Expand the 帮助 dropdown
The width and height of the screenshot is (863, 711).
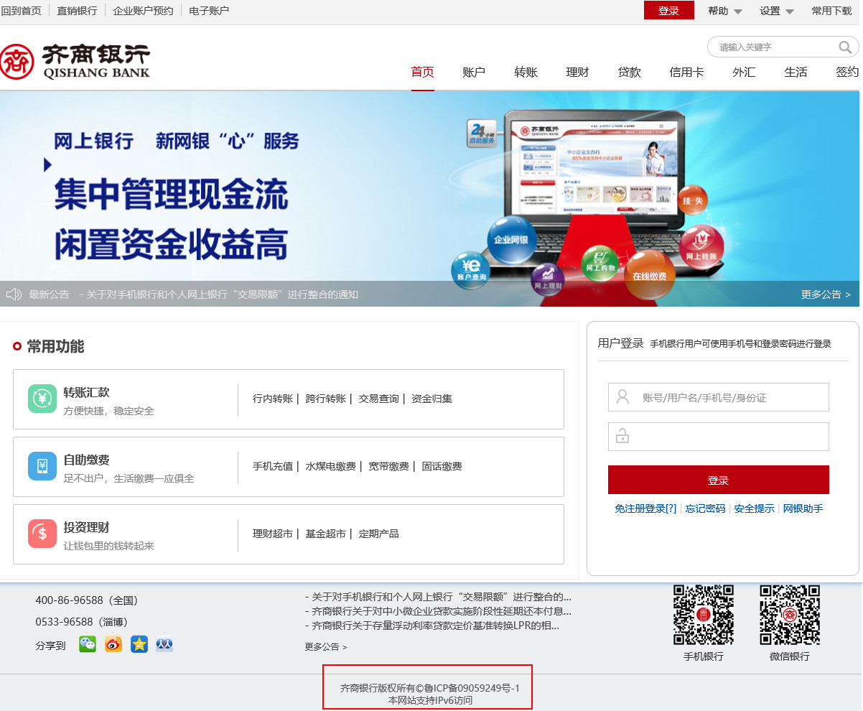coord(725,11)
